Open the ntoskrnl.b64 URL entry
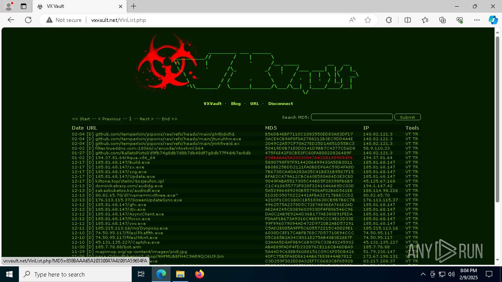502x282 pixels. [149, 148]
